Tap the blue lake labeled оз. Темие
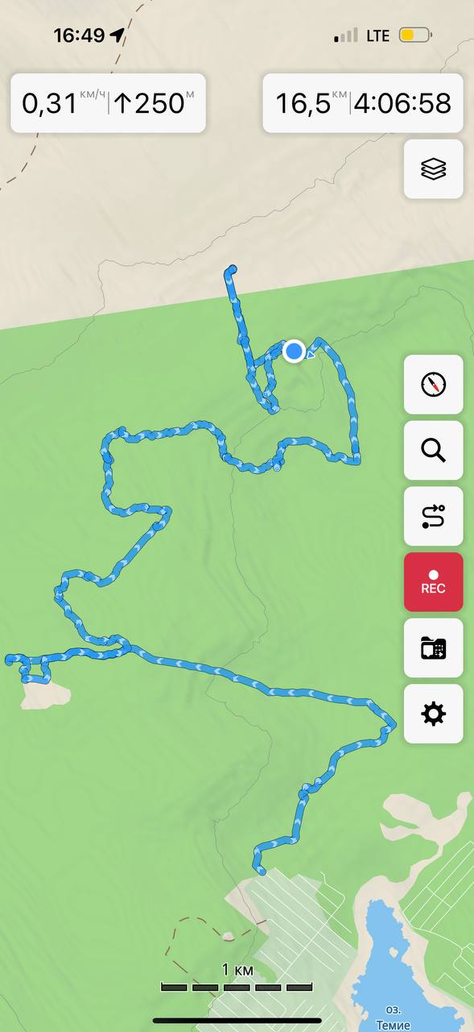 point(394,959)
